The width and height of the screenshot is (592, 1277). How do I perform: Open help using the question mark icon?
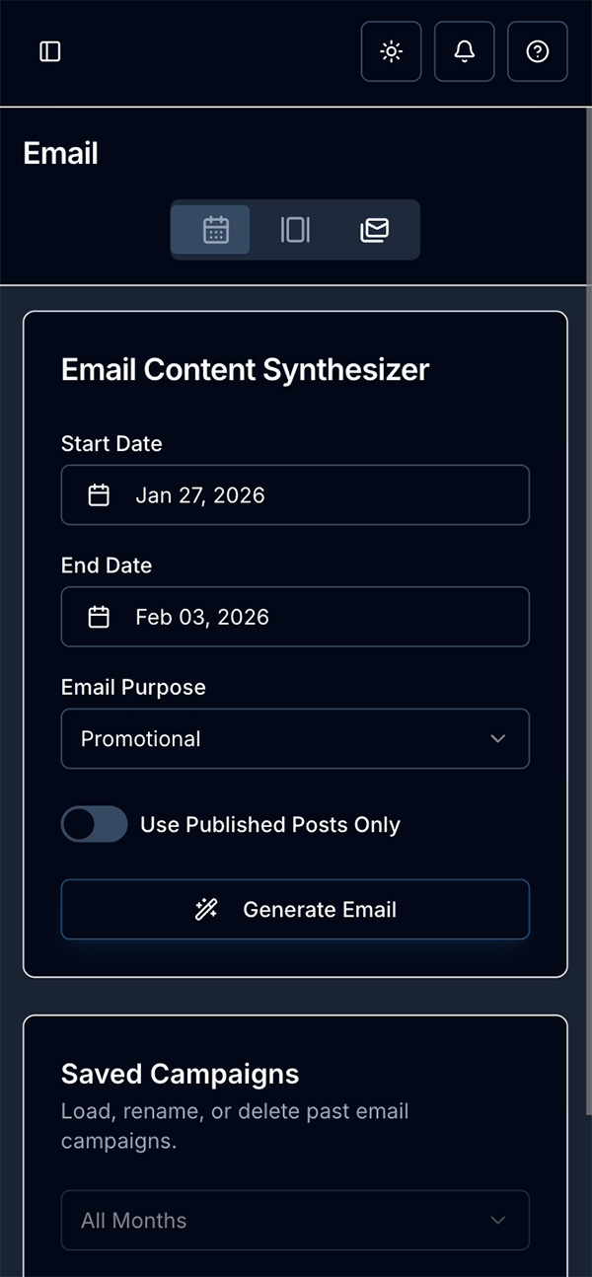(x=537, y=51)
